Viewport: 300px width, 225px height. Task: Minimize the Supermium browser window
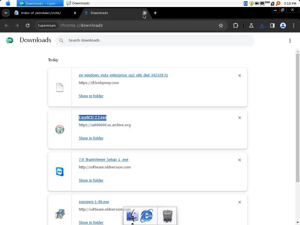pyautogui.click(x=275, y=10)
